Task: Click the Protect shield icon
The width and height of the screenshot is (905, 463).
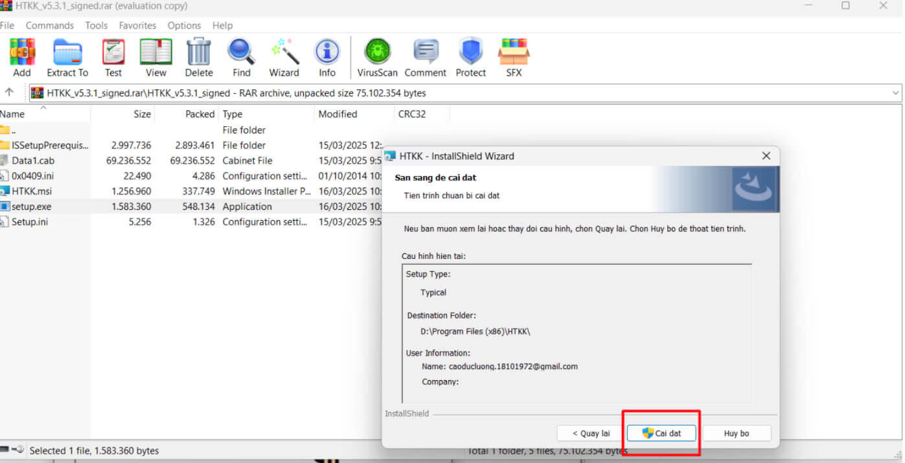Action: coord(471,52)
